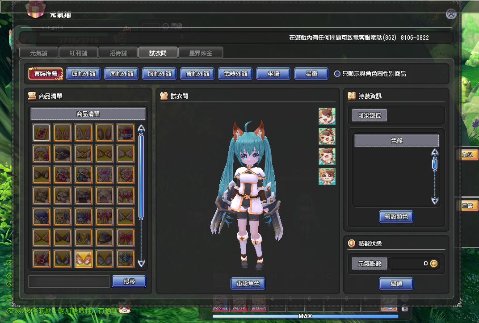Viewport: 479px width, 323px height.
Task: Play the teary pleading cat emote
Action: 327,176
